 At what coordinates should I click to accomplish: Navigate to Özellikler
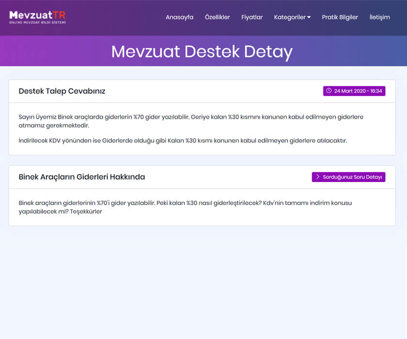pos(218,16)
